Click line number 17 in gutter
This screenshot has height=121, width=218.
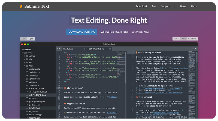[59, 88]
